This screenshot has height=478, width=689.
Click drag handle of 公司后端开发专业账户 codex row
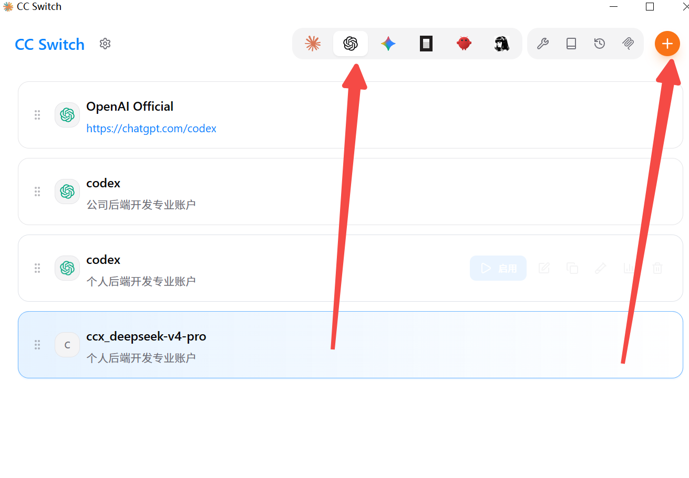tap(37, 192)
